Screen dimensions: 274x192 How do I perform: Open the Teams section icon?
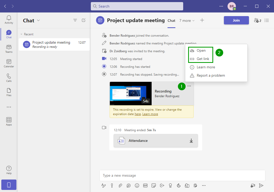[9, 49]
